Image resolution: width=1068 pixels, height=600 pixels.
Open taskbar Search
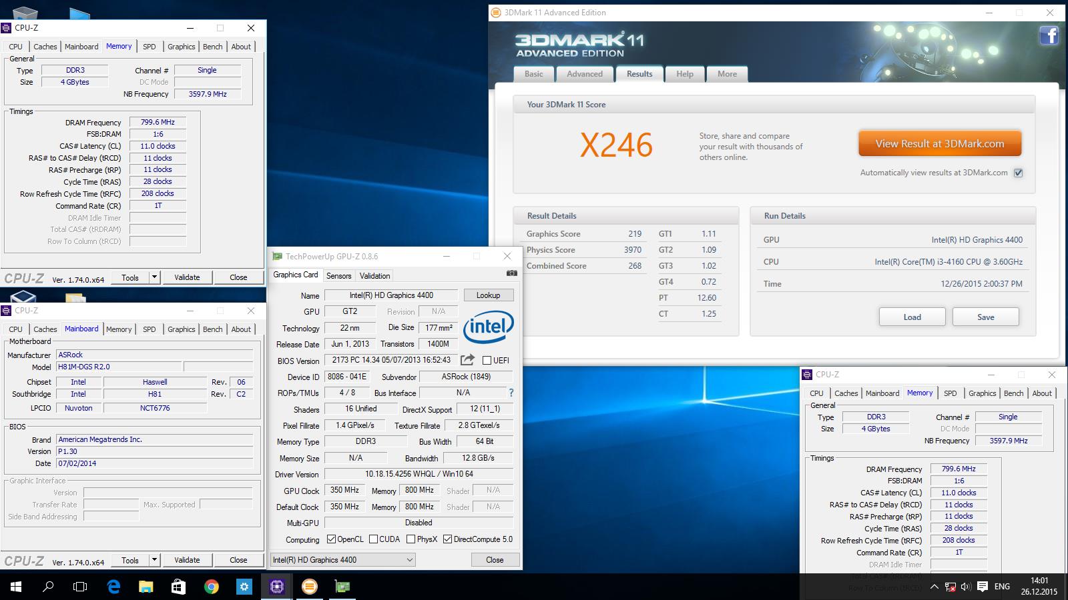[48, 587]
